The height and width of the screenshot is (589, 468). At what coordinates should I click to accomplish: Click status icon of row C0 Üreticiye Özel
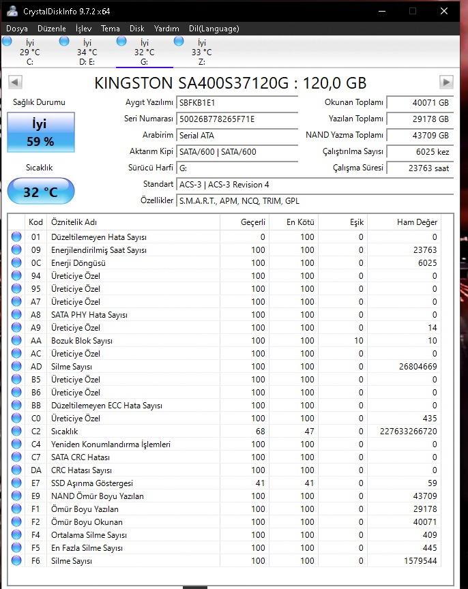pos(16,418)
